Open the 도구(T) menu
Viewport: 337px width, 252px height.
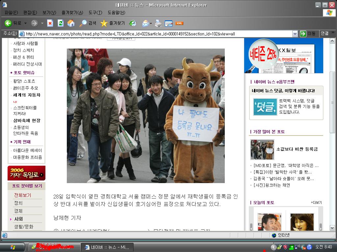click(95, 12)
